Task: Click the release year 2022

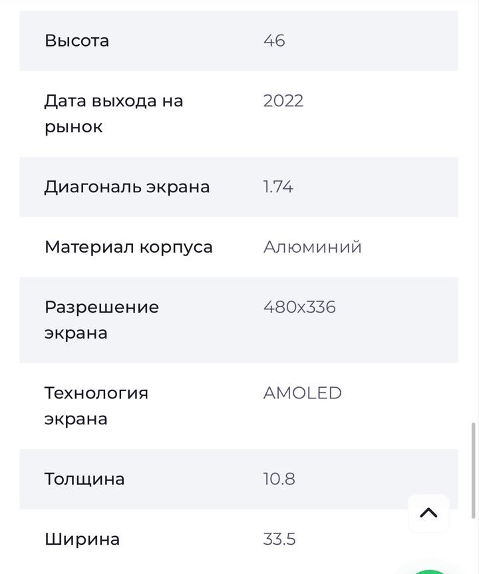Action: [x=283, y=100]
